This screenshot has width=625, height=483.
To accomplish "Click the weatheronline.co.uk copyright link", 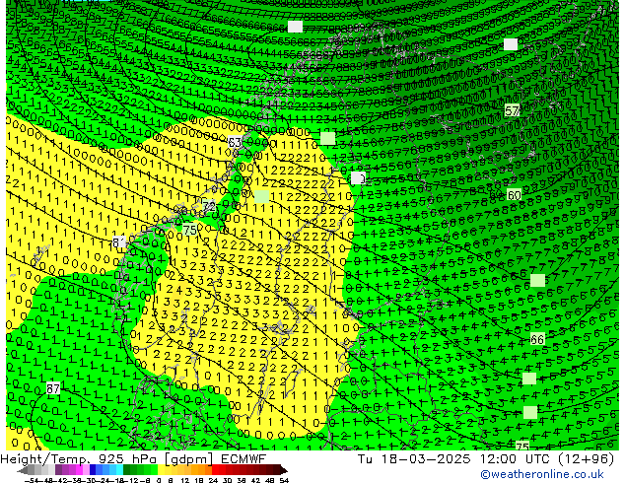I will (x=541, y=474).
